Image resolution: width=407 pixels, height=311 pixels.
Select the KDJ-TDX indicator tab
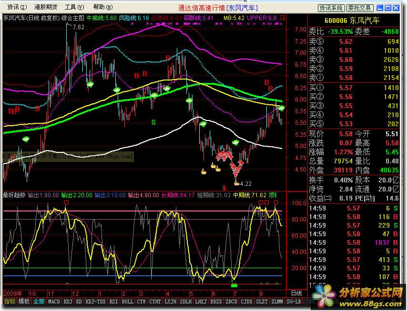tap(95, 301)
